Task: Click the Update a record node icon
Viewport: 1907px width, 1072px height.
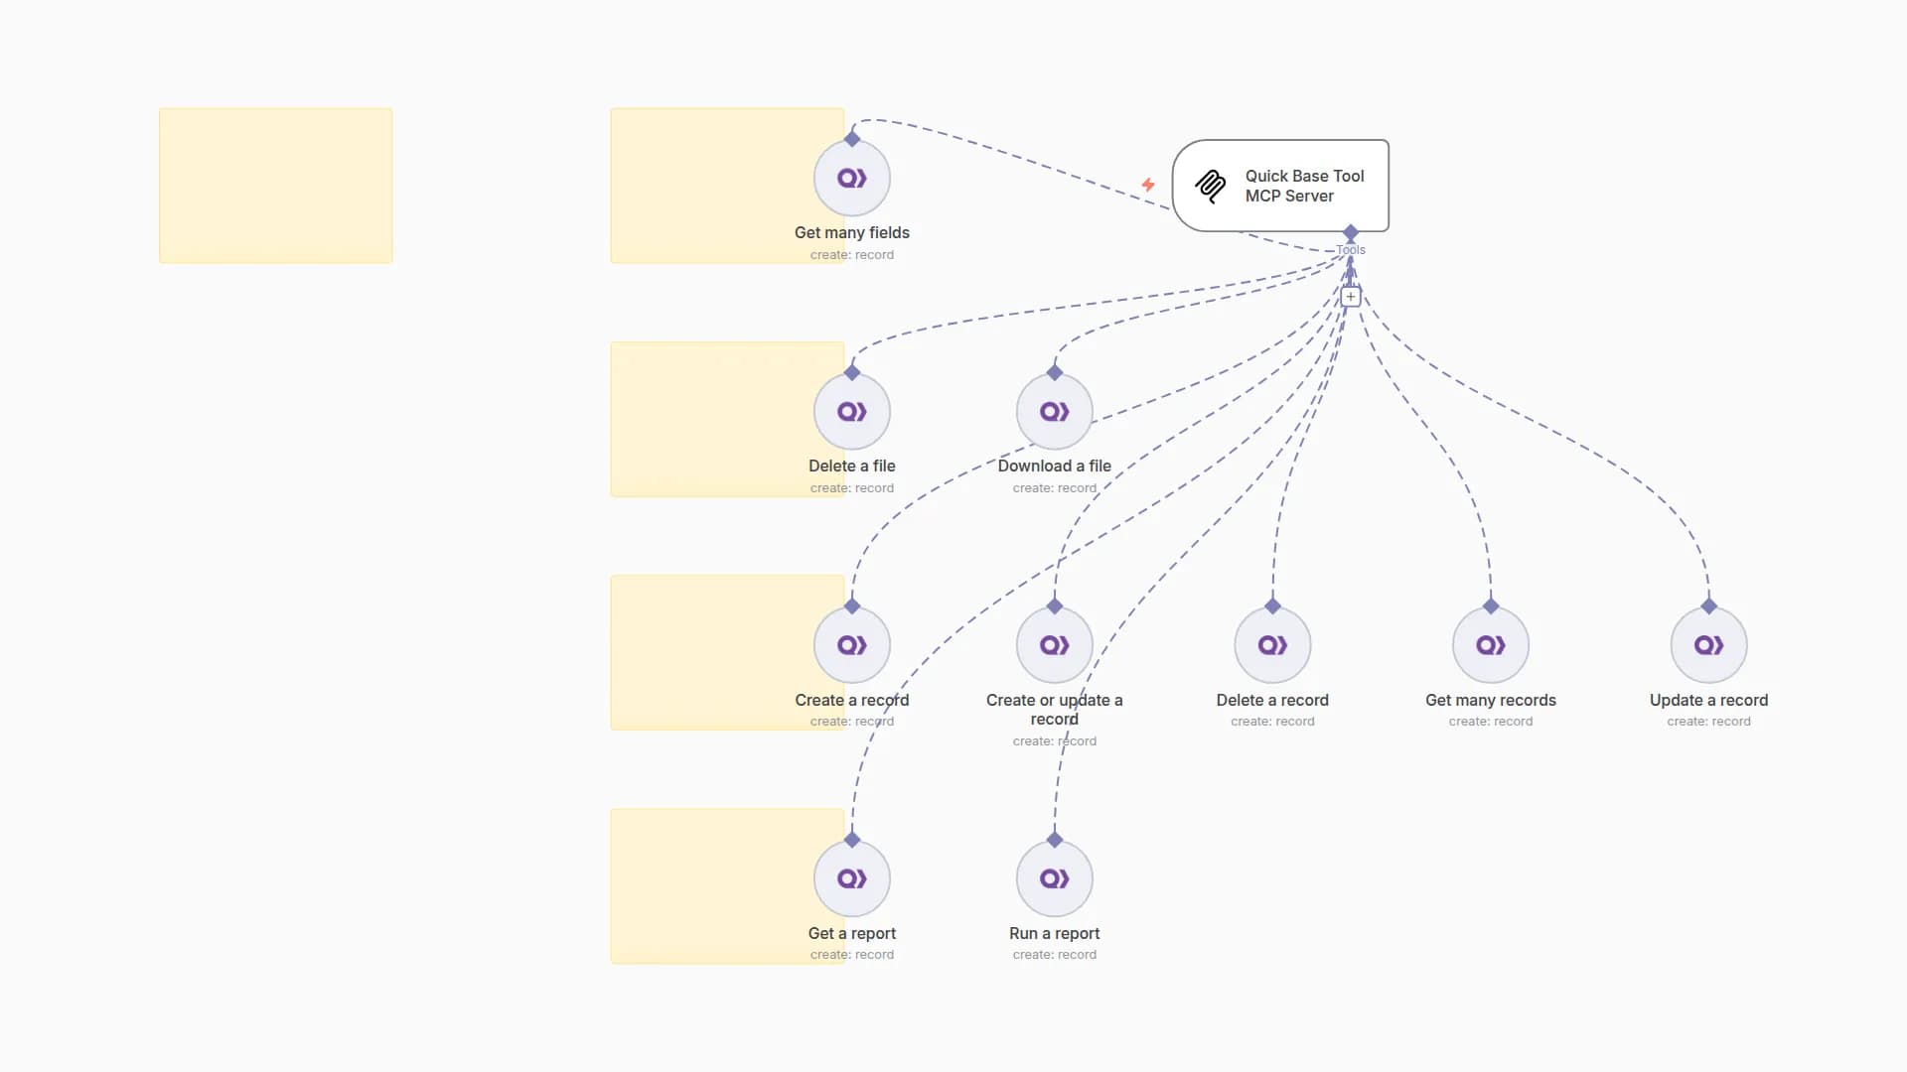Action: (x=1708, y=645)
